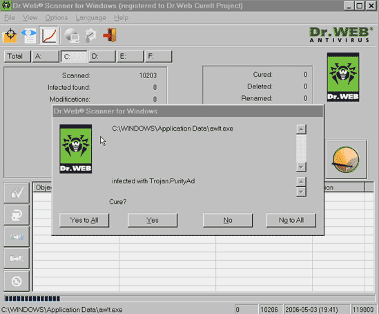Toggle the statistics graph toolbar button
This screenshot has height=314, width=379.
tap(49, 35)
